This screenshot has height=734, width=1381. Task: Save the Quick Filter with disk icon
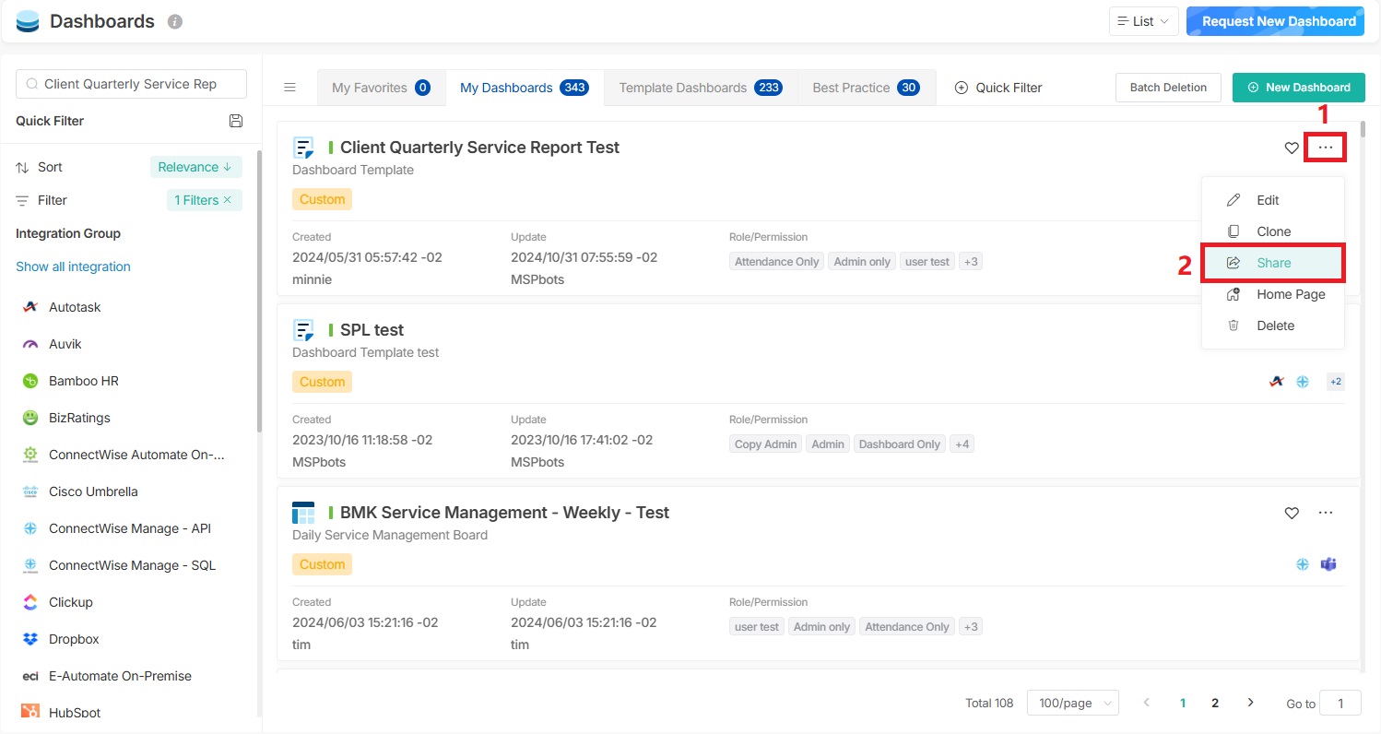[236, 121]
